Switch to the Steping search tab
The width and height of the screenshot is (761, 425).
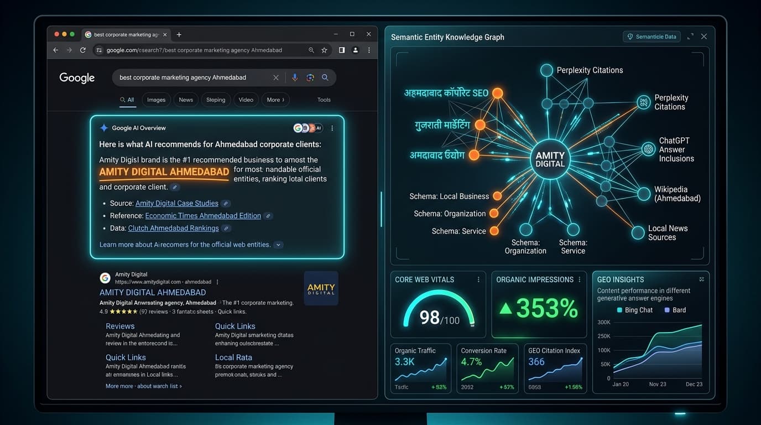216,100
